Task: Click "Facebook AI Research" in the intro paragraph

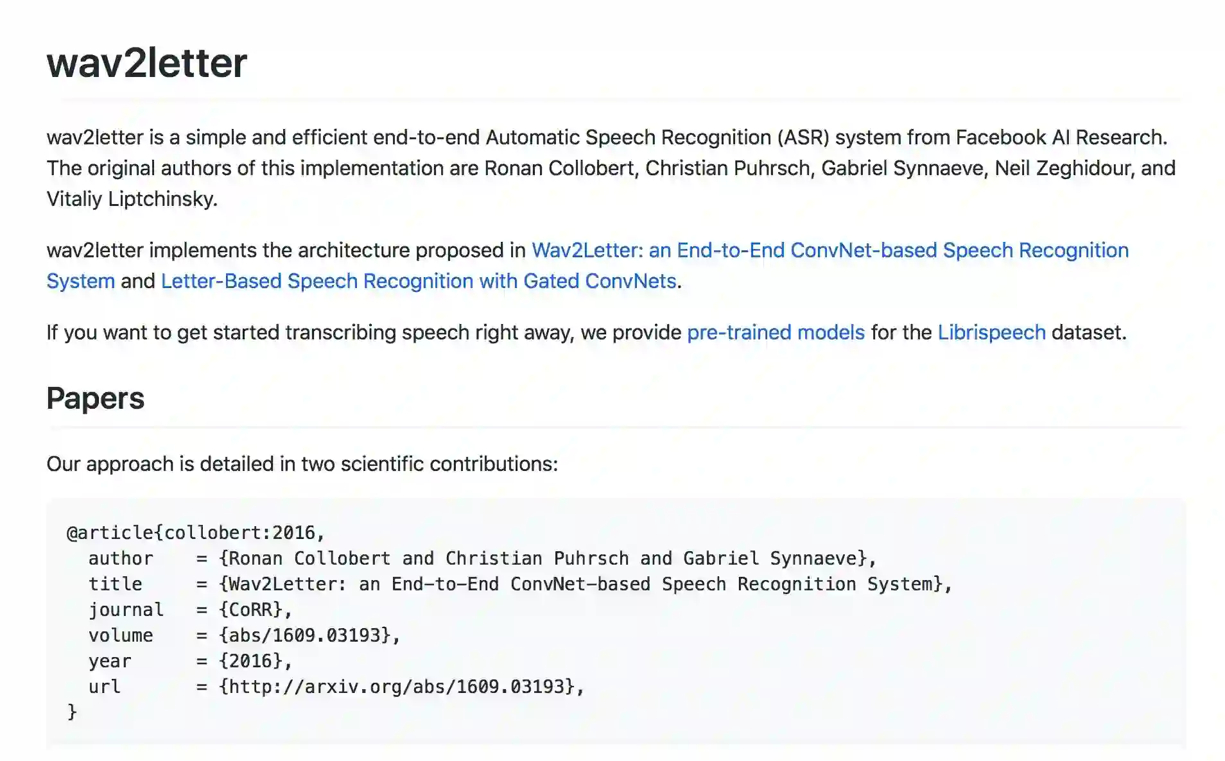Action: (x=1060, y=137)
